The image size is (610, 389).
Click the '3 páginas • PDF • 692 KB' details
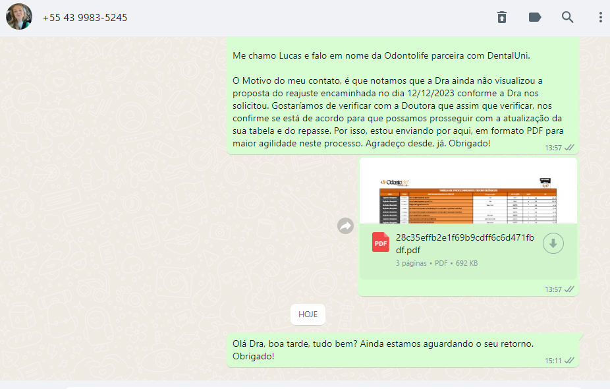437,263
